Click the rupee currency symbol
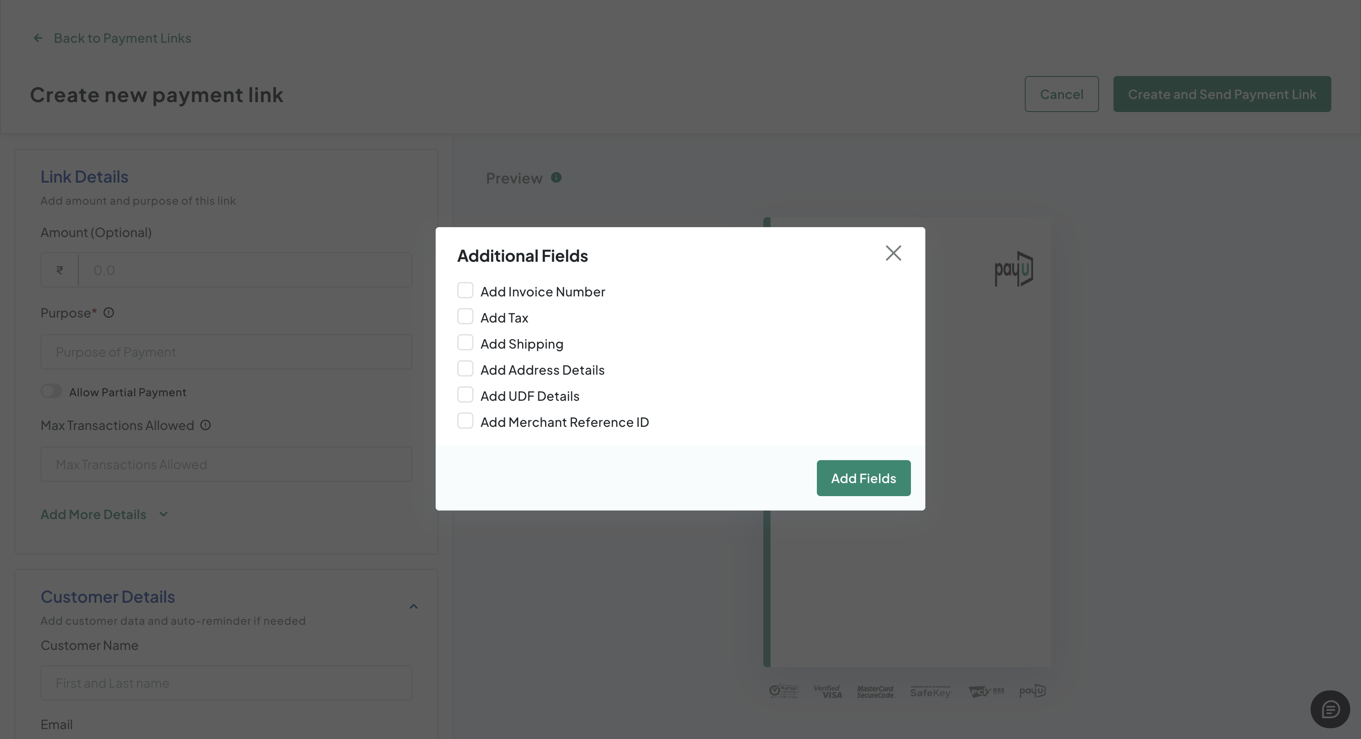Viewport: 1361px width, 739px height. pyautogui.click(x=60, y=270)
